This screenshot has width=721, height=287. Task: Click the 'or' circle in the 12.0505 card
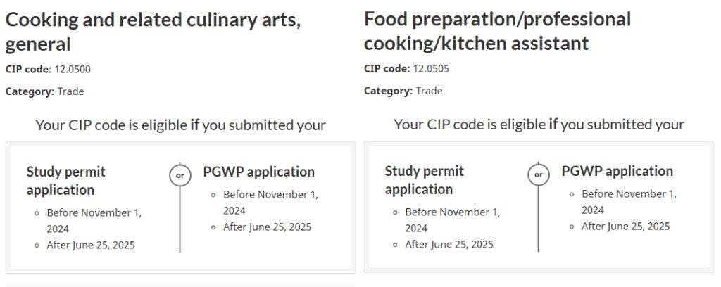tap(538, 174)
